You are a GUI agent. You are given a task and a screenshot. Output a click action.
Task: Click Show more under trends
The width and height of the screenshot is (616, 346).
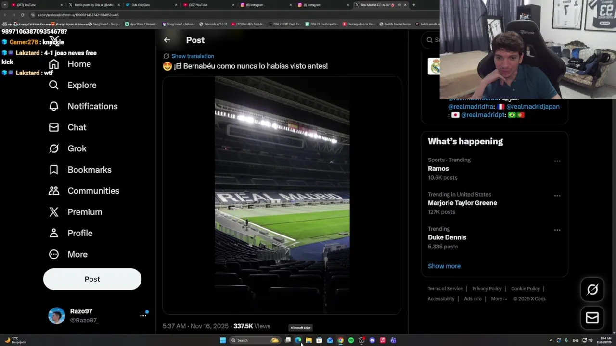click(444, 266)
